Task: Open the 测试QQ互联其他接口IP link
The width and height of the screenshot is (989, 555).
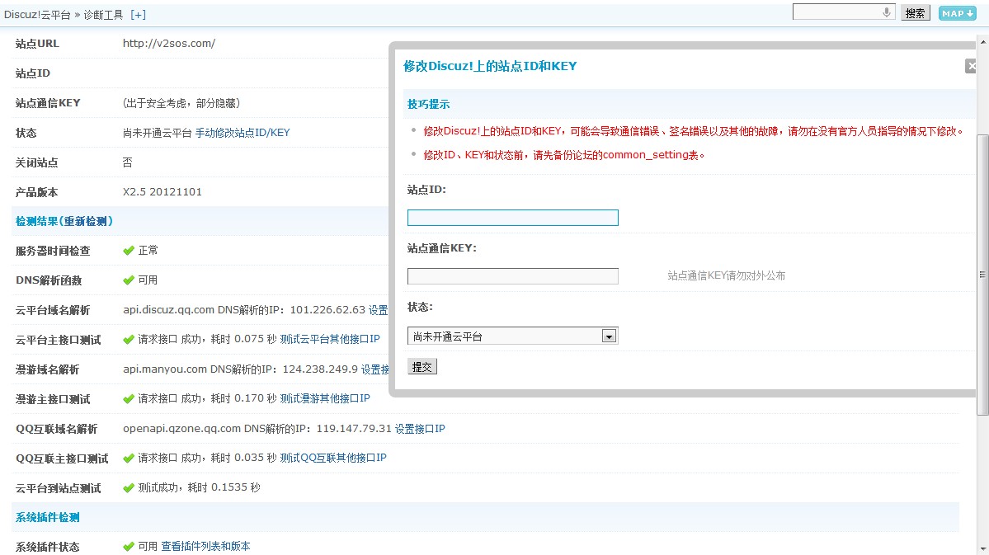Action: (x=333, y=458)
